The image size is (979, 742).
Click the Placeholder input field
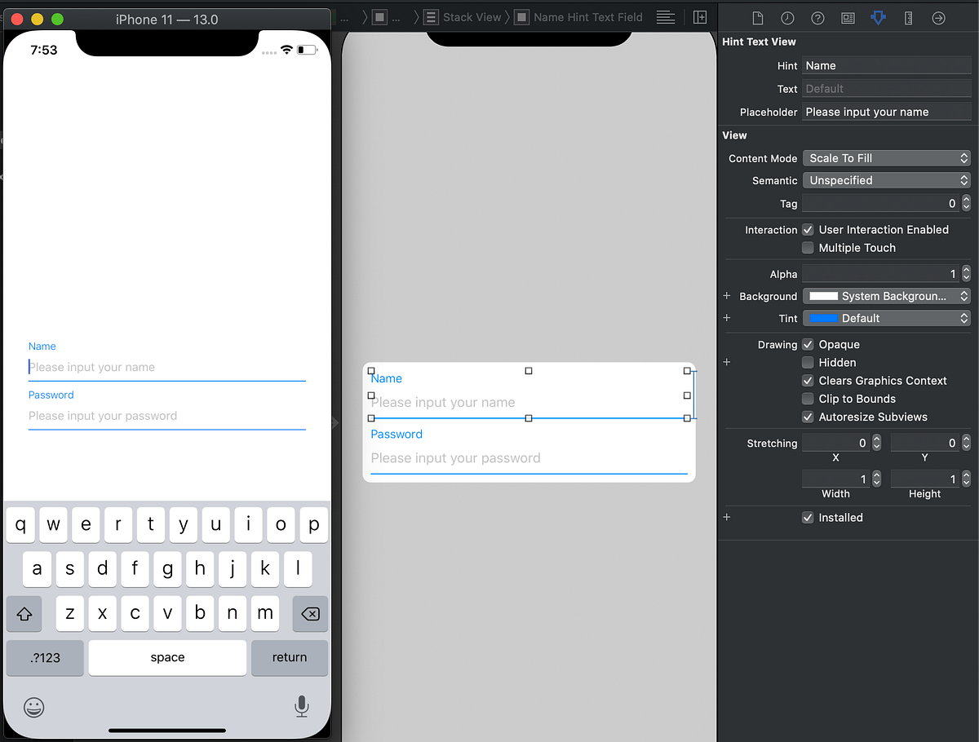(x=886, y=112)
